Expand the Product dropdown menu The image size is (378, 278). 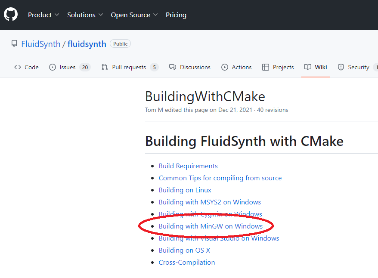click(x=43, y=15)
